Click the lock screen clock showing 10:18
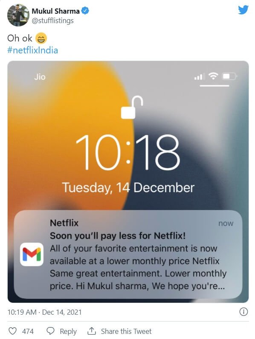 127,152
